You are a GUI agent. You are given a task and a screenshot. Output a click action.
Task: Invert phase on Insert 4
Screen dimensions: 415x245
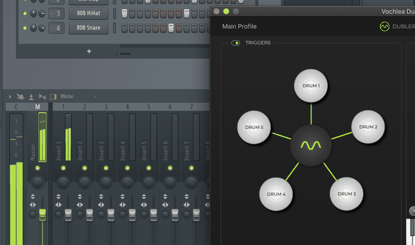coord(123,197)
